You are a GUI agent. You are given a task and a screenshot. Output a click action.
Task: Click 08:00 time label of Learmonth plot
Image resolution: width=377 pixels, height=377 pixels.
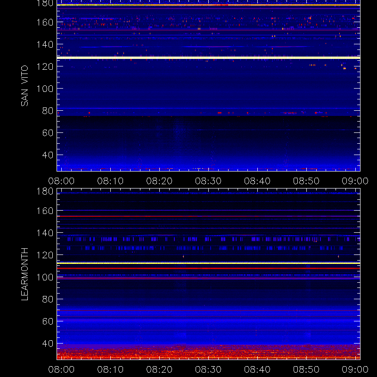pos(61,369)
